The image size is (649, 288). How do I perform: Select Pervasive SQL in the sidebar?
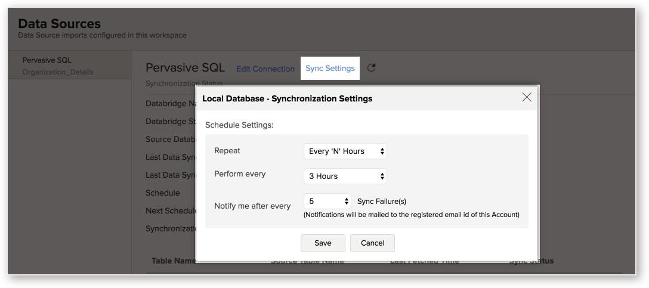click(47, 60)
